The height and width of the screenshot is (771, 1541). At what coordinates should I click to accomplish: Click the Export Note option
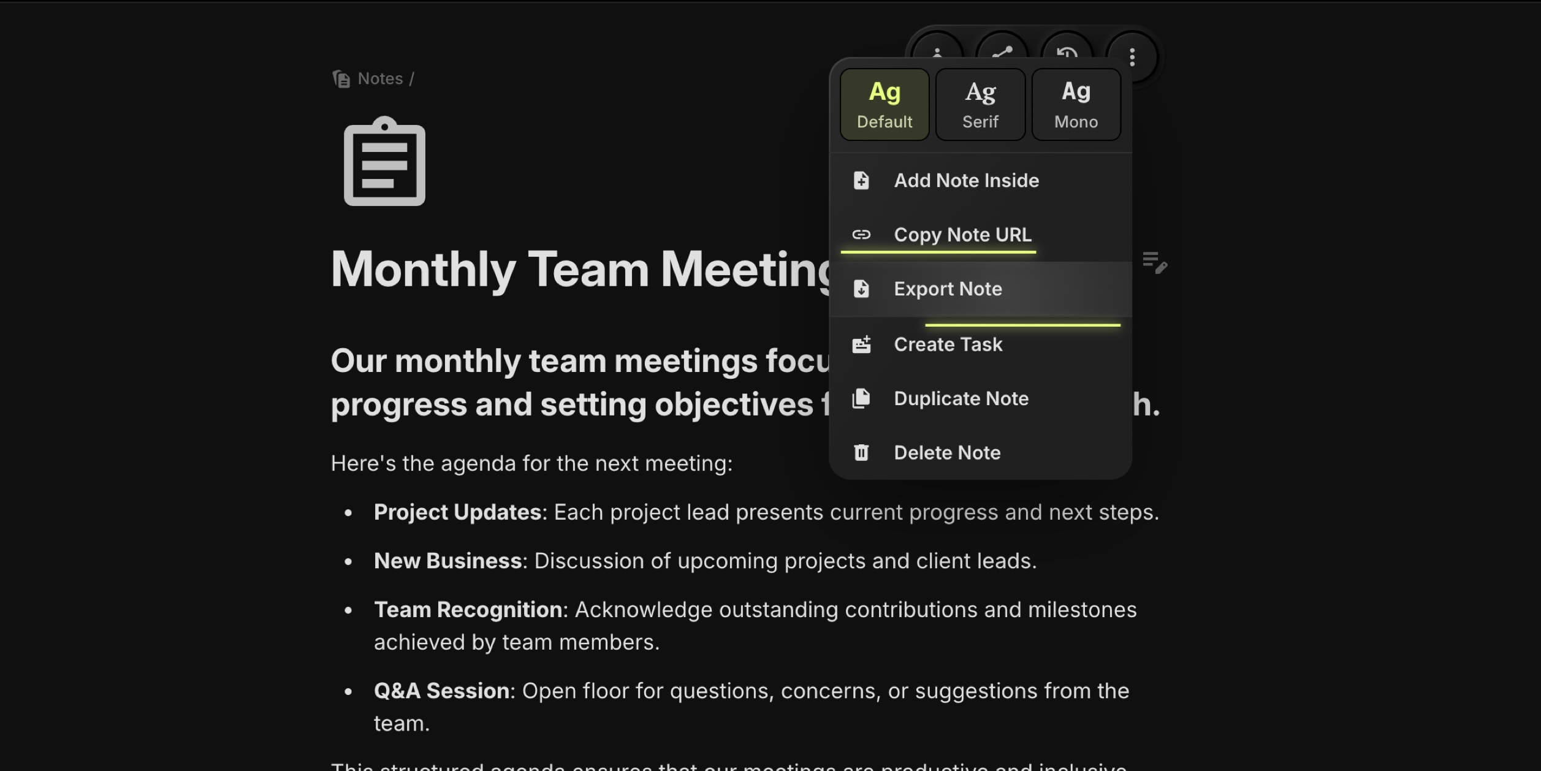(948, 289)
